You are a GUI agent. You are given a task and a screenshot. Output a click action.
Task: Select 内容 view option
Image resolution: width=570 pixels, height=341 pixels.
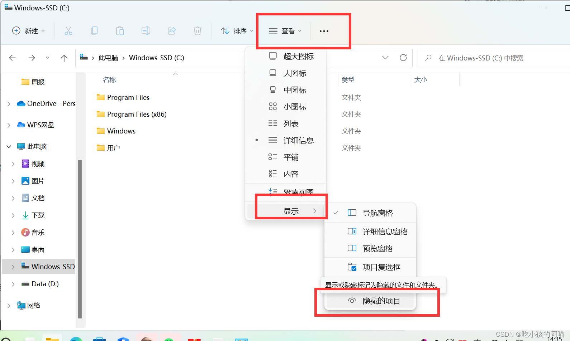pos(286,174)
